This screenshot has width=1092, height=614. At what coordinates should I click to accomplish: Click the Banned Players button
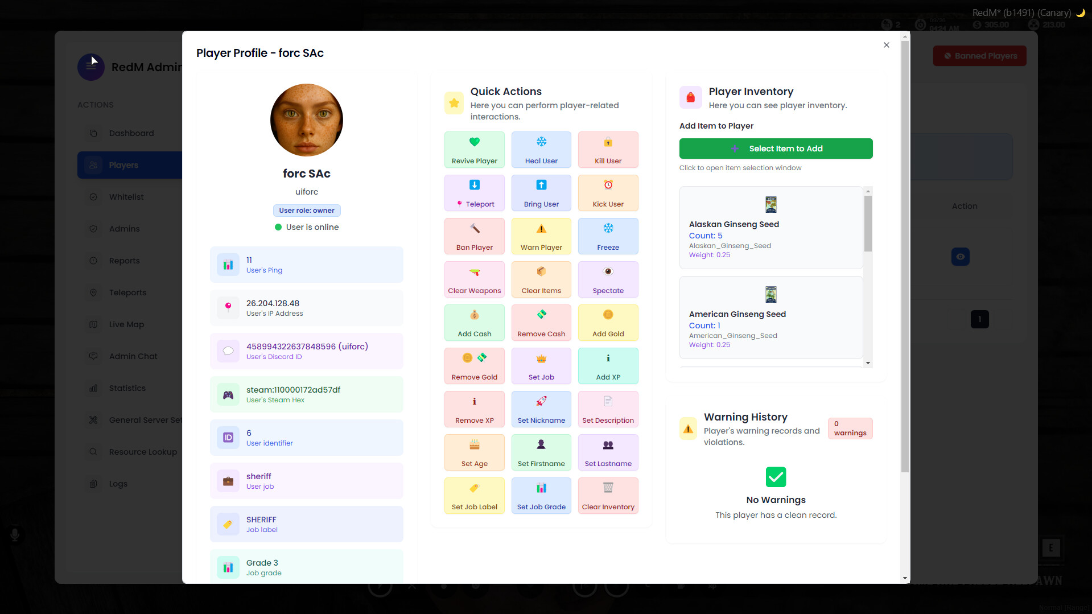point(979,56)
